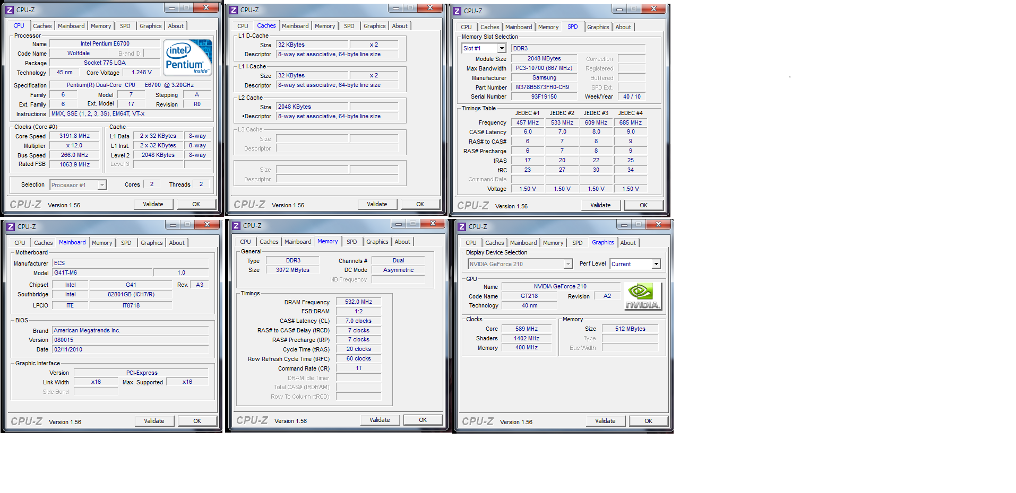Viewport: 1016px width, 493px height.
Task: Click the Serial Number 93F19150
Action: tap(545, 97)
